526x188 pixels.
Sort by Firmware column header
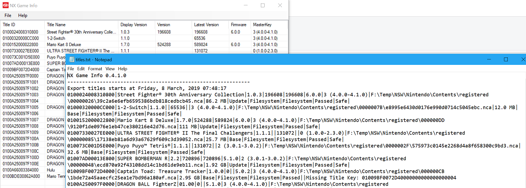(x=240, y=25)
